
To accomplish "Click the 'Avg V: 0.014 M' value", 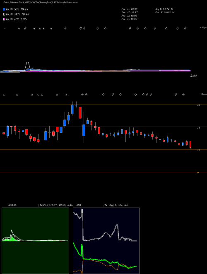I will [x=164, y=9].
